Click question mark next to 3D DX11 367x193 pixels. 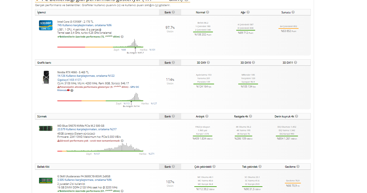(296, 62)
